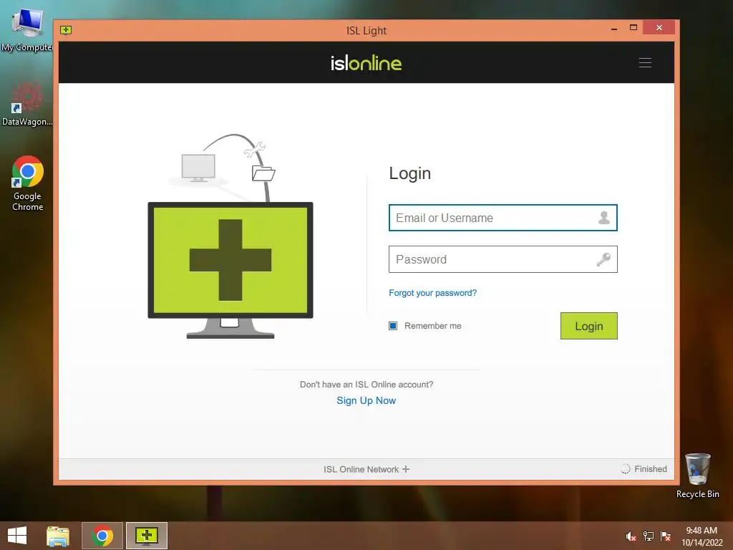733x550 pixels.
Task: Minimize the ISL Light window
Action: pos(613,29)
